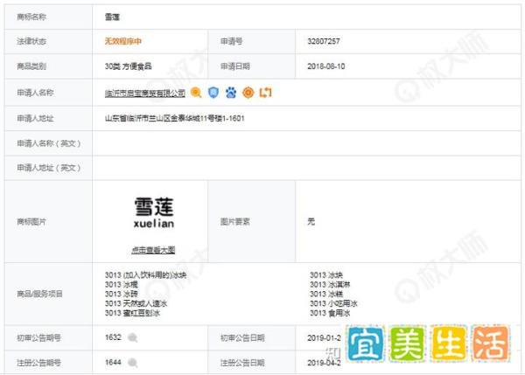Open the 临沂市启宝商贸有限公司 applicant link

tap(145, 93)
